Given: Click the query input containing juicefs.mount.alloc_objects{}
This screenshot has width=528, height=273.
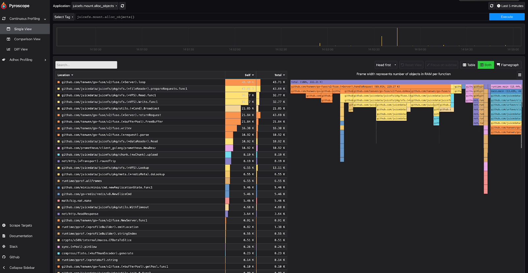Looking at the screenshot, I should coord(282,17).
